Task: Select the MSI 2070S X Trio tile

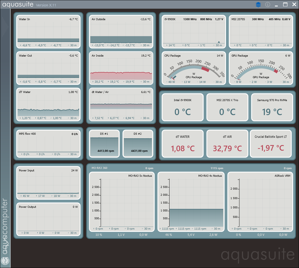Action: click(x=227, y=107)
